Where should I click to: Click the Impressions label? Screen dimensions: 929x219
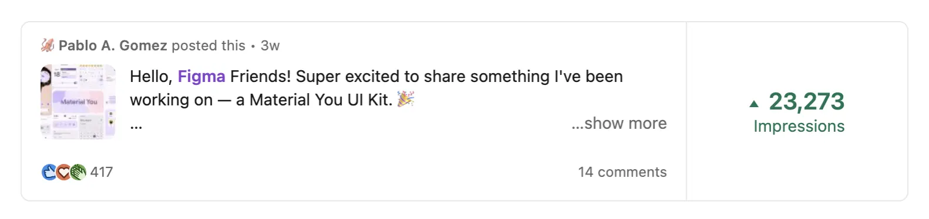pos(799,126)
